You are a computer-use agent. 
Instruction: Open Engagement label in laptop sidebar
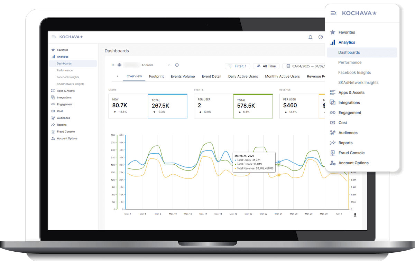(65, 104)
